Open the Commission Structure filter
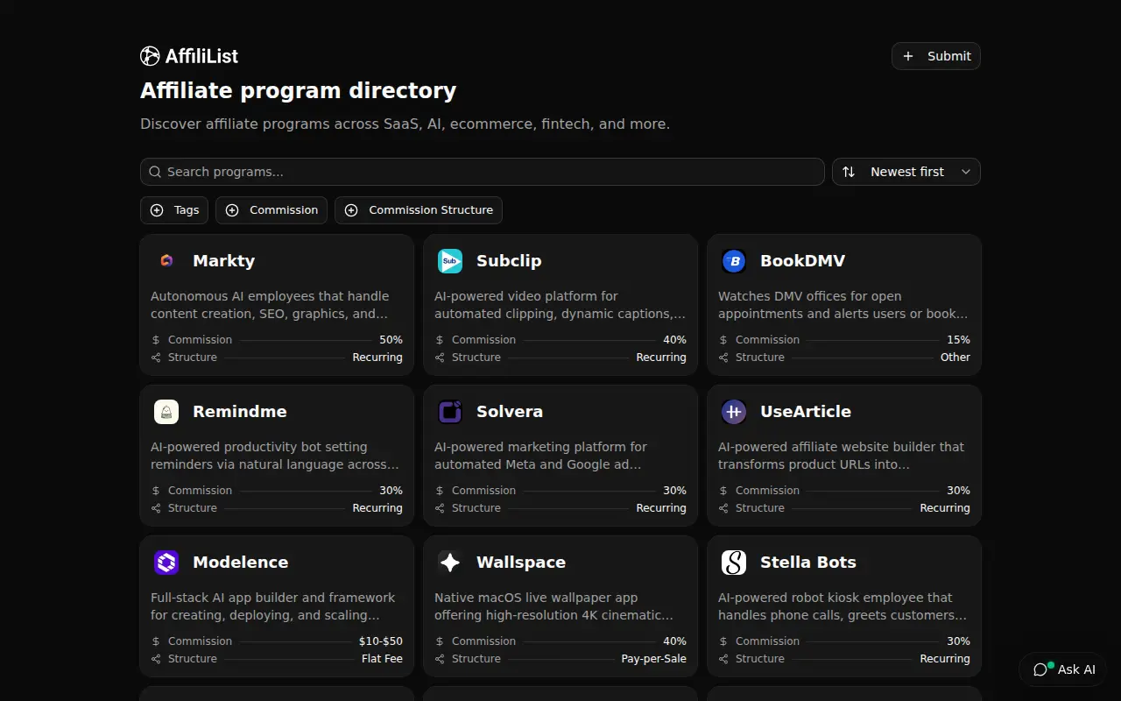Screen dimensions: 1121x701 click(x=419, y=210)
